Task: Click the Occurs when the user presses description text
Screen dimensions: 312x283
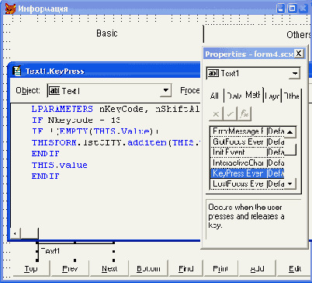Action: 246,216
